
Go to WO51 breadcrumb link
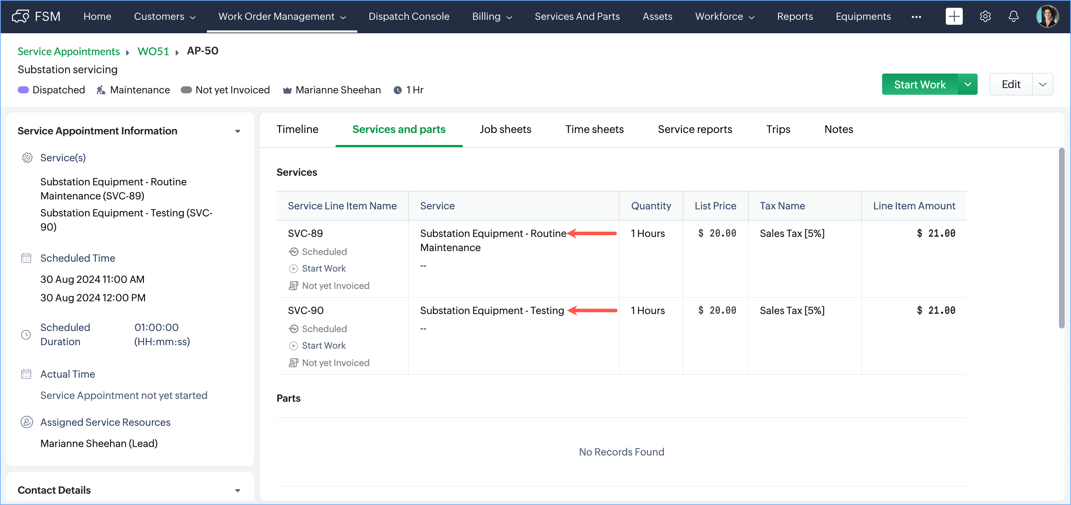(153, 51)
